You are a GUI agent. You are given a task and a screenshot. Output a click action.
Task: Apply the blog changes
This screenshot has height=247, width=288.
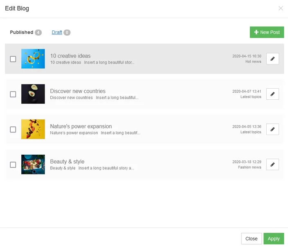[x=274, y=238]
